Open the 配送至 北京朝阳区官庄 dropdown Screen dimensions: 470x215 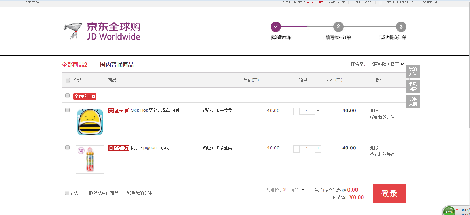pos(387,64)
